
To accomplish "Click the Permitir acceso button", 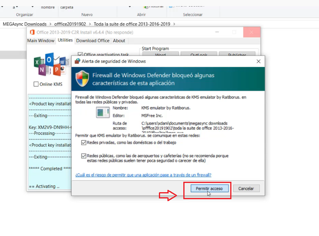I will pos(209,188).
